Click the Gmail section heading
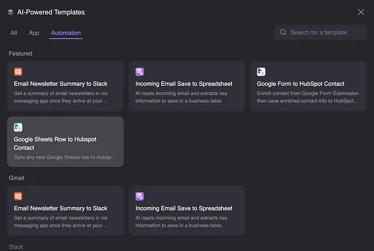 click(16, 178)
